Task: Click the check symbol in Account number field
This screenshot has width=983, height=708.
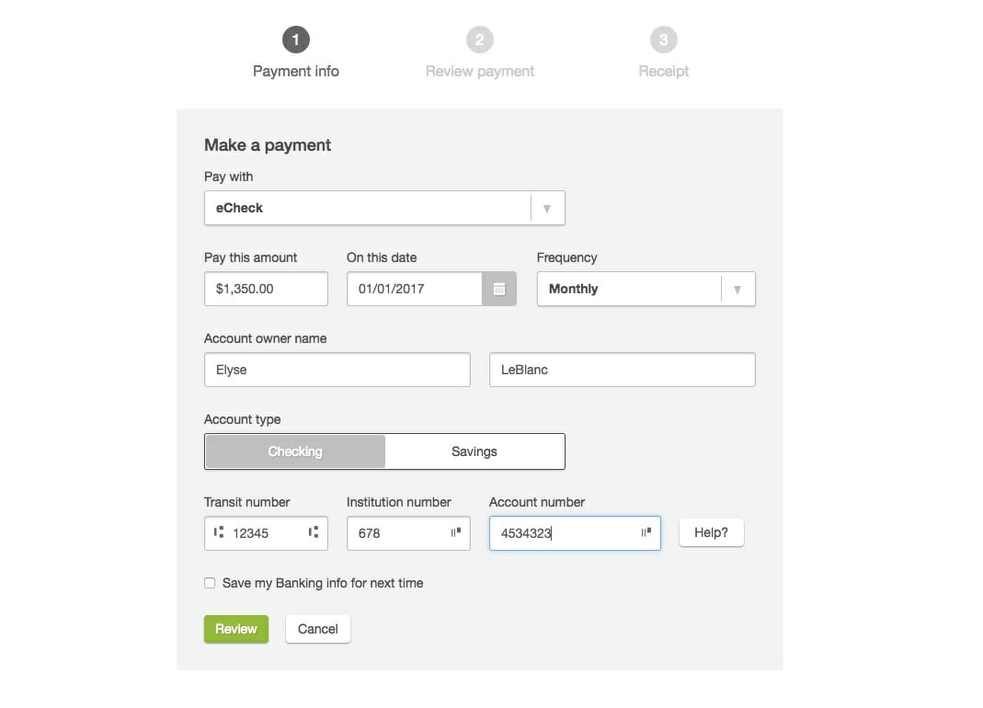Action: 646,532
